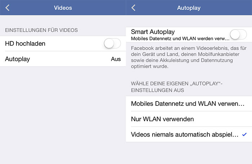The width and height of the screenshot is (252, 164).
Task: Tap the Smart Autoplay subtitle about Mobiles Datennetz
Action: tap(180, 38)
